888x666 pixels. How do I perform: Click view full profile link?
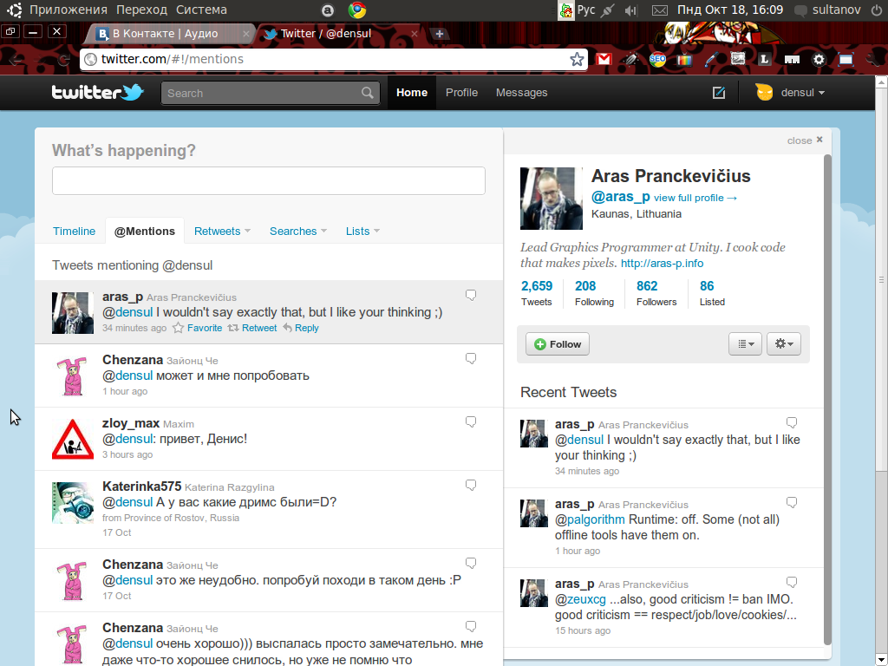click(x=695, y=198)
